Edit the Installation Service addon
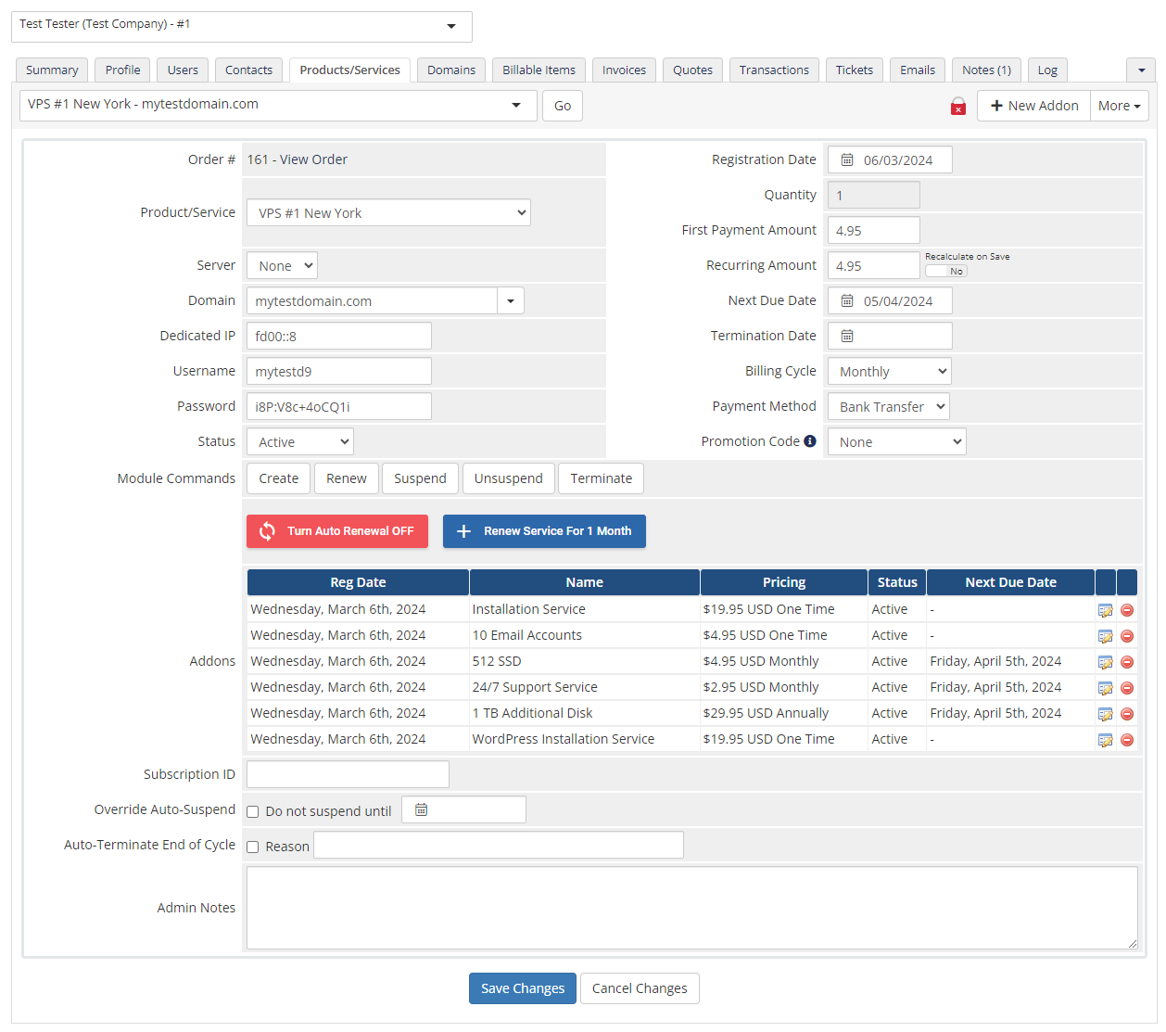 1105,609
